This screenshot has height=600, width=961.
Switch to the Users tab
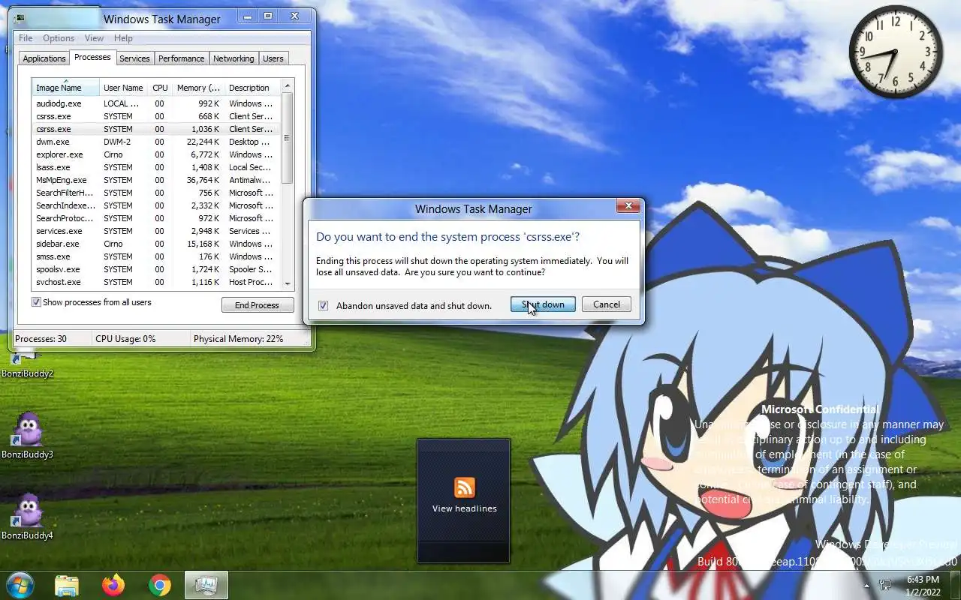(273, 58)
